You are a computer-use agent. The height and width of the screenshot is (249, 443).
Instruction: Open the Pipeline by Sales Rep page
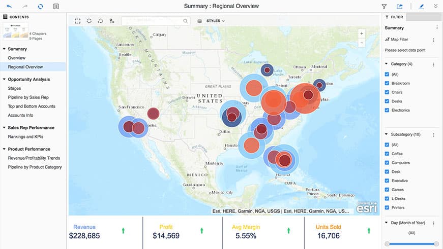pyautogui.click(x=28, y=97)
